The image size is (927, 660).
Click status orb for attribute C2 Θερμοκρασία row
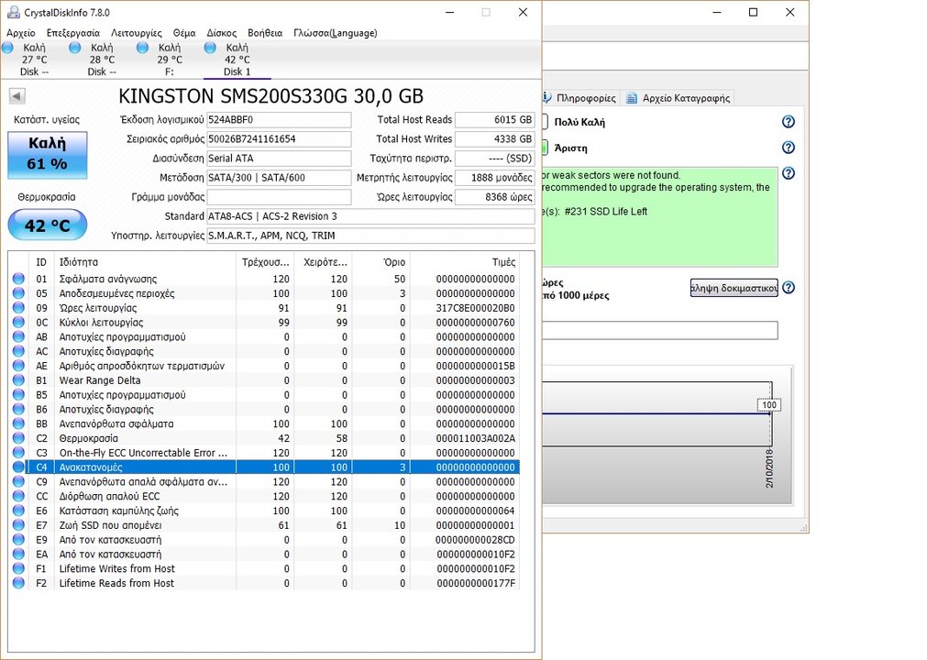pyautogui.click(x=18, y=438)
